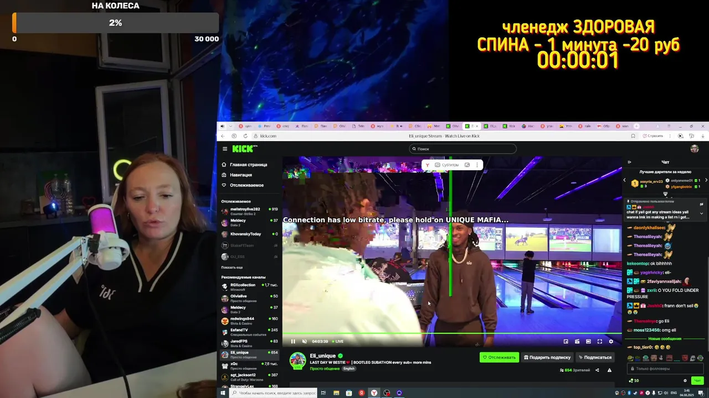Click the Kick search field
This screenshot has height=398, width=709.
tap(463, 149)
